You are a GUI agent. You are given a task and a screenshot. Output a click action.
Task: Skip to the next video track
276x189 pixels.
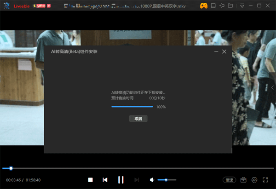pos(137,180)
